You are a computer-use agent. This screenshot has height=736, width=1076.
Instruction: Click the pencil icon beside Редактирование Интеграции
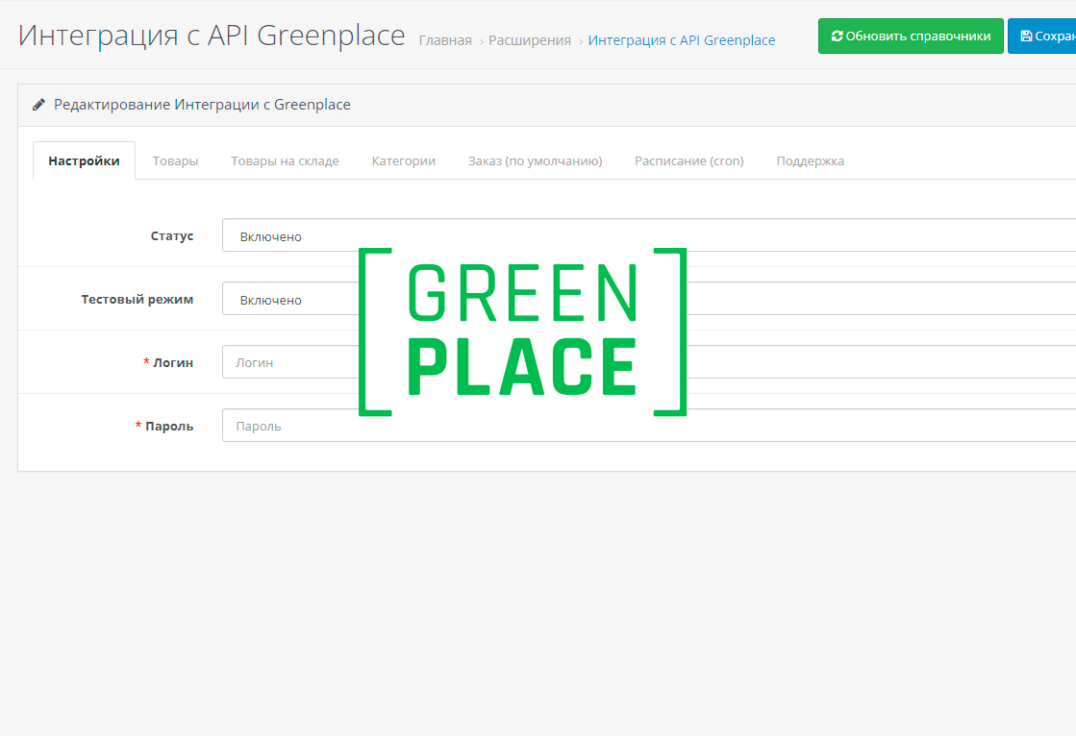(x=39, y=105)
